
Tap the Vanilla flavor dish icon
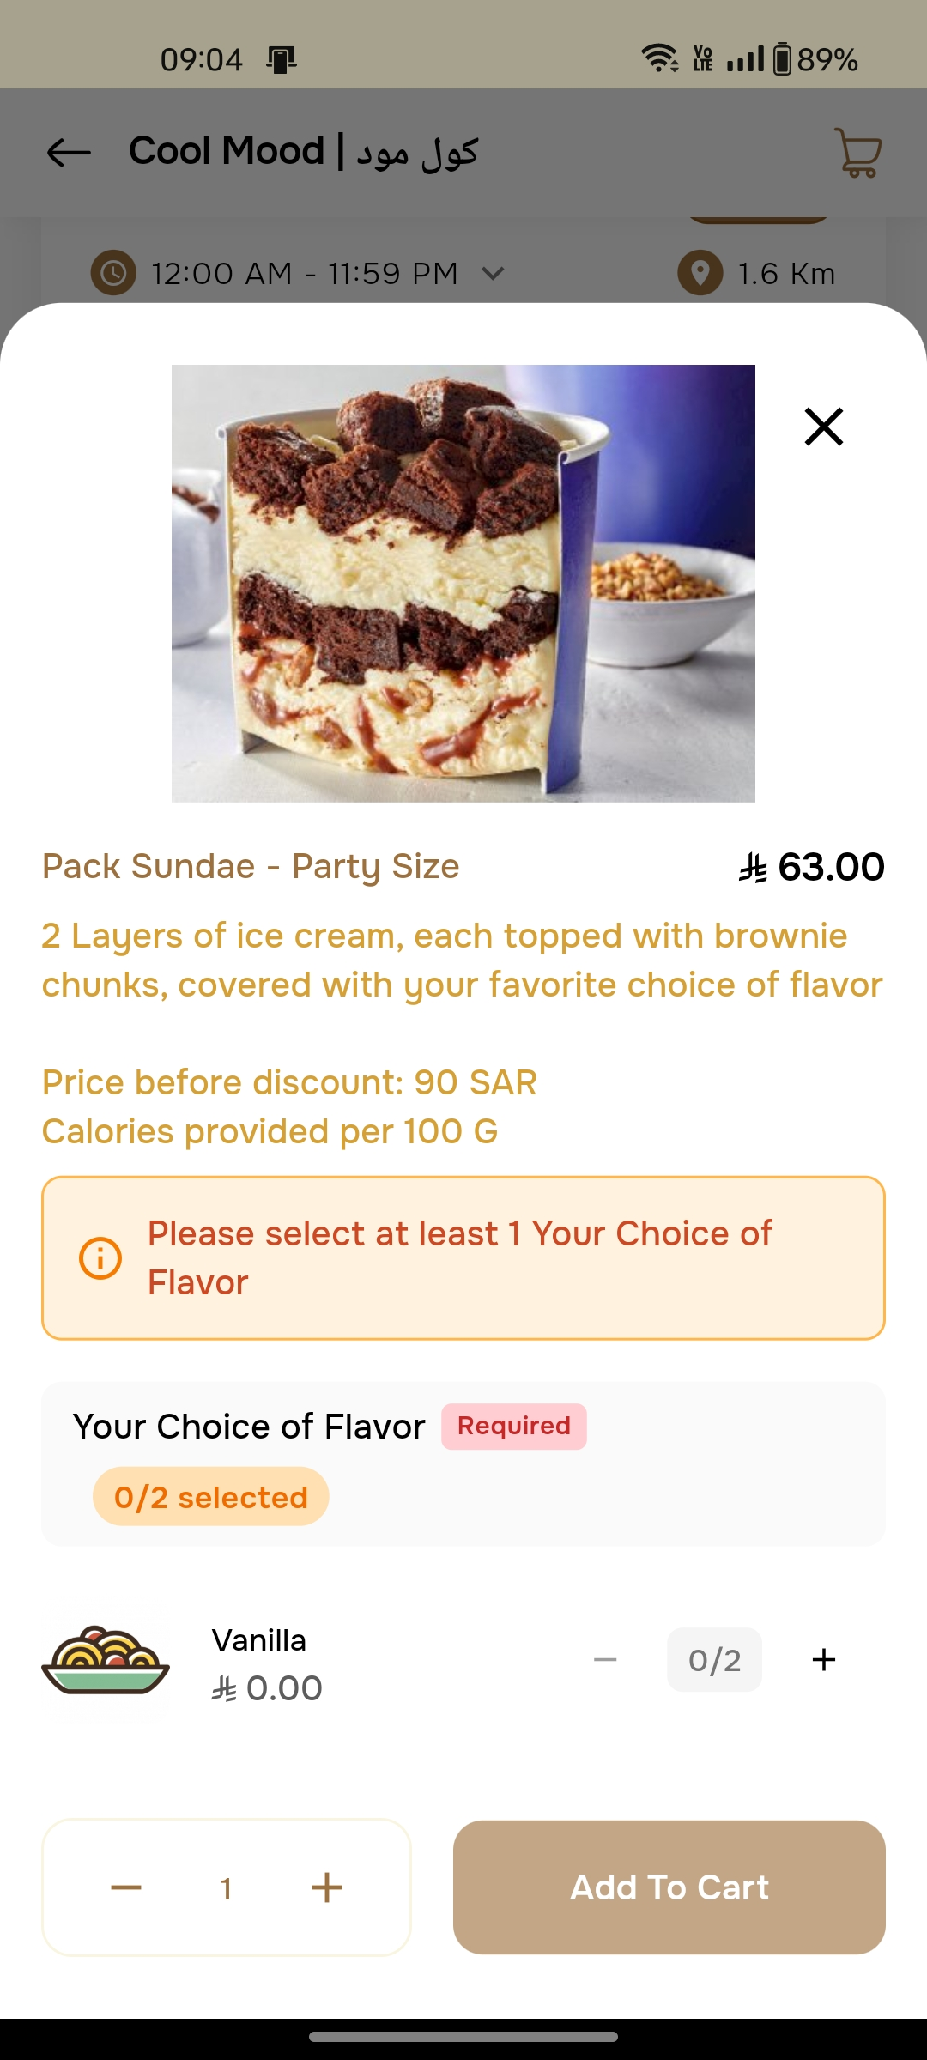[x=106, y=1660]
